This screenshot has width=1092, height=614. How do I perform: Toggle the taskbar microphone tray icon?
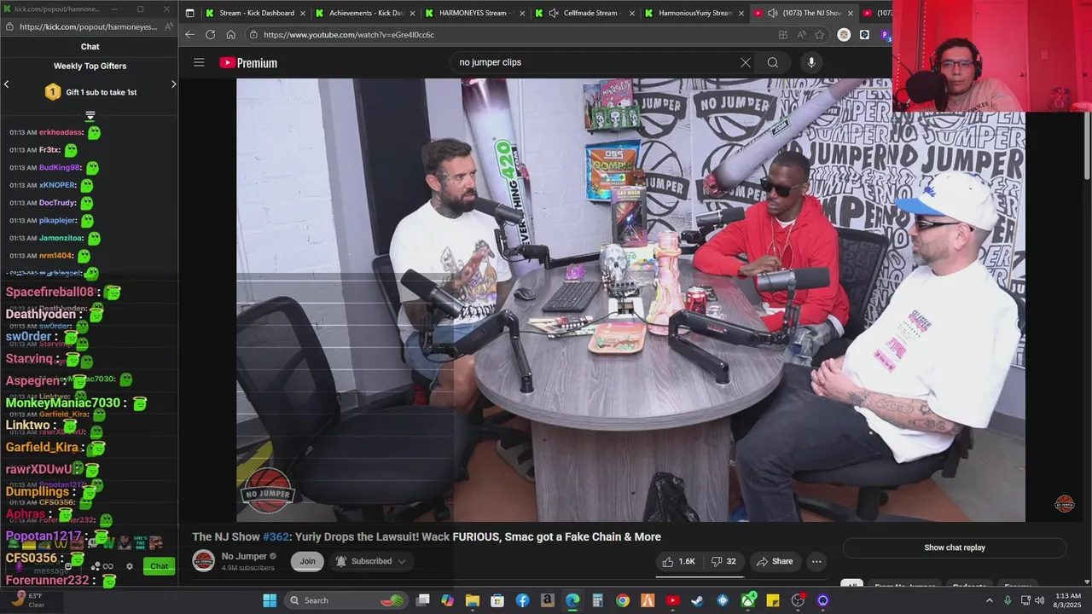tap(1008, 600)
